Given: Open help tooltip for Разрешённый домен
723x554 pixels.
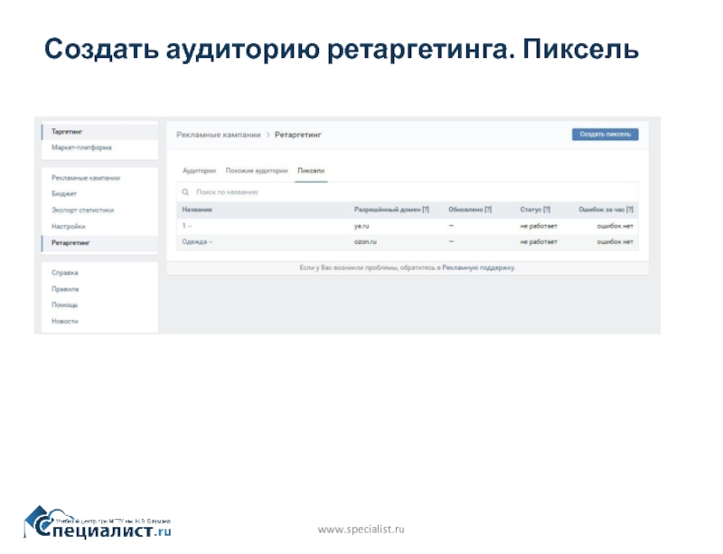Looking at the screenshot, I should 425,210.
